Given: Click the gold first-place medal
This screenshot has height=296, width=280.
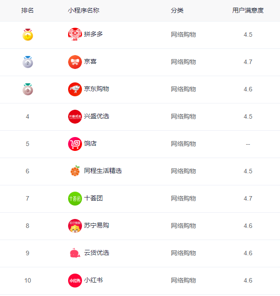Looking at the screenshot, I should point(28,34).
